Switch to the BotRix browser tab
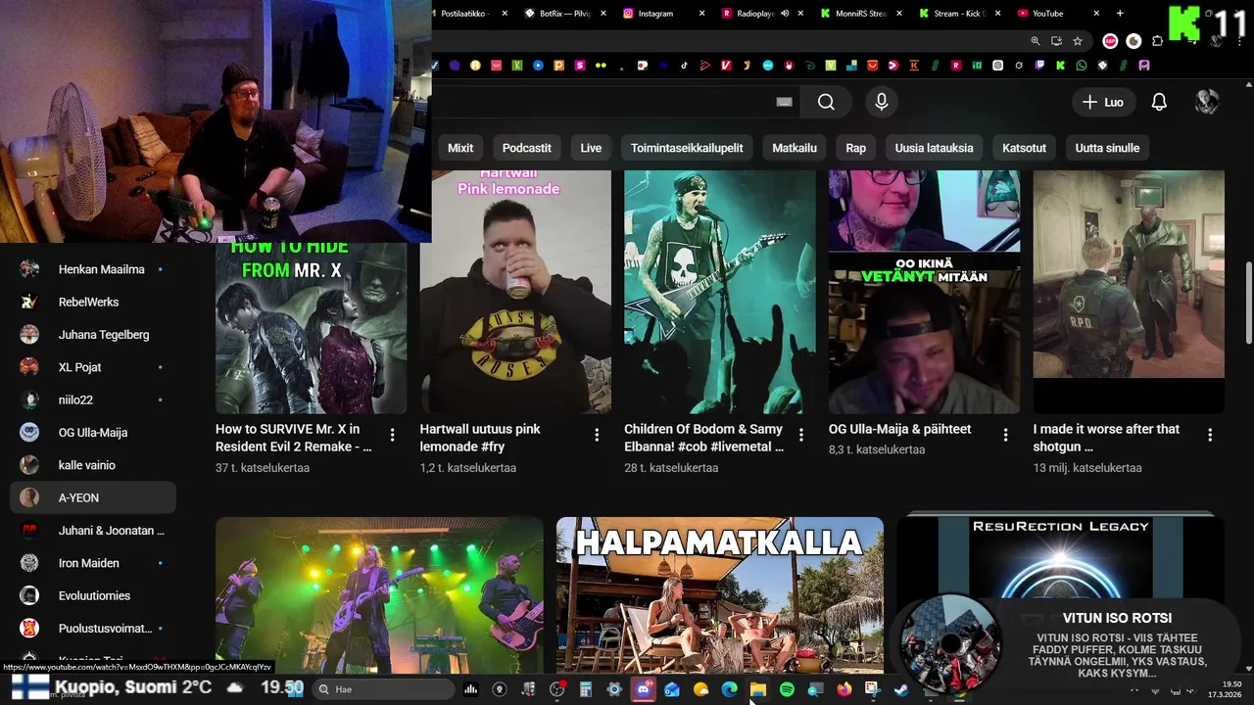 pyautogui.click(x=564, y=14)
